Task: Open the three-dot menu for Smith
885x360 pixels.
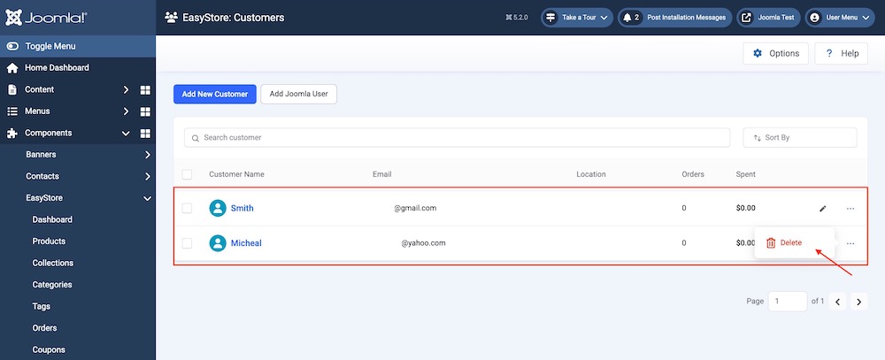Action: (x=850, y=209)
